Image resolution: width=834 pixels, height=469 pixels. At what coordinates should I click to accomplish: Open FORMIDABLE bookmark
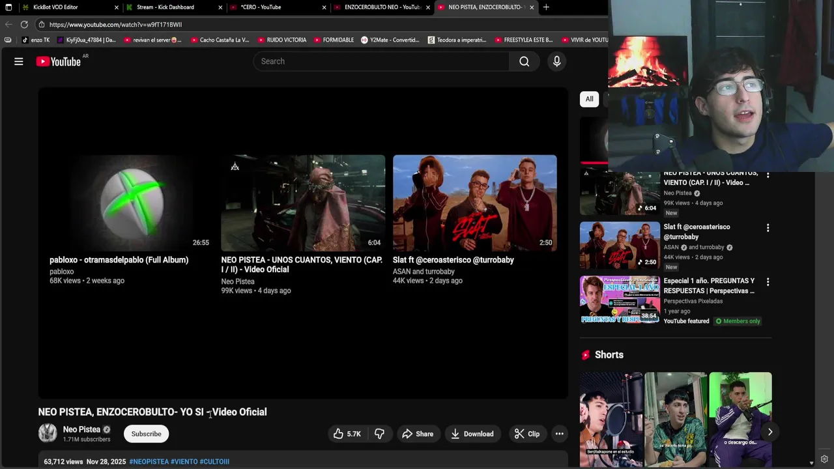coord(333,40)
